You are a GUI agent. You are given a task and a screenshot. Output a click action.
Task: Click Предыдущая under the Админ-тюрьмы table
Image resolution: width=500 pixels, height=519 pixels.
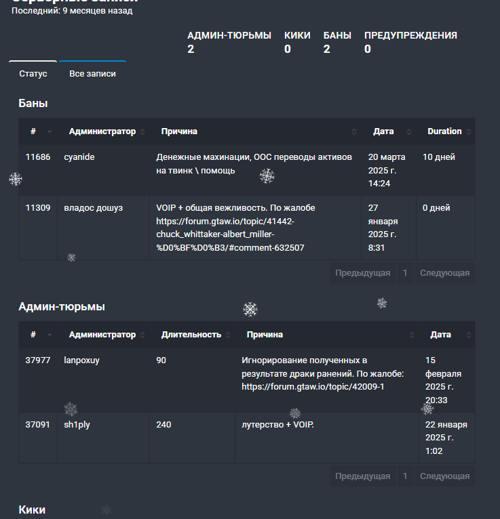tap(363, 476)
